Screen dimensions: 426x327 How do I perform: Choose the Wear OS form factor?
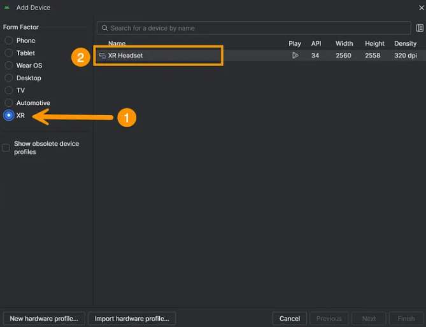point(9,66)
